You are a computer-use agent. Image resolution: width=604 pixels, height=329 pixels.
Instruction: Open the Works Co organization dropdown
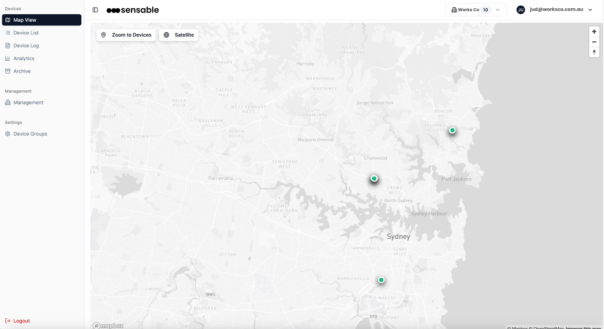[x=476, y=9]
